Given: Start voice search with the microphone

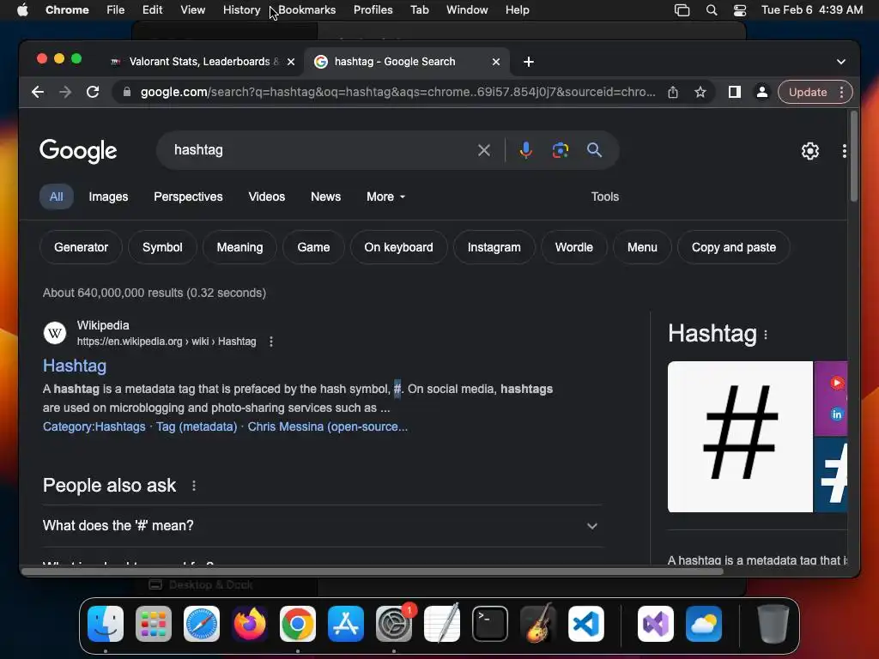Looking at the screenshot, I should (525, 150).
